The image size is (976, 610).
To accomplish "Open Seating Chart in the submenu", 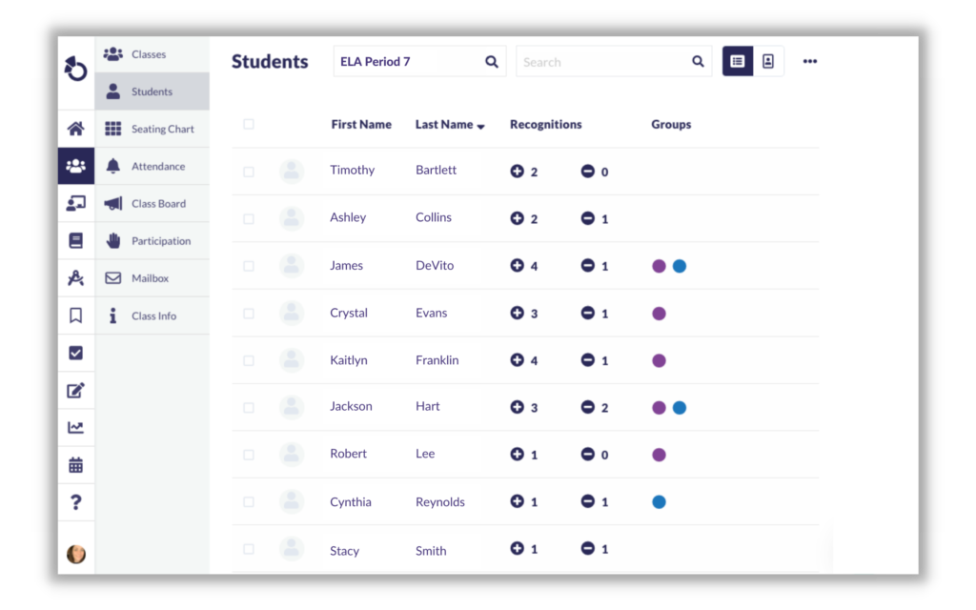I will coord(162,129).
